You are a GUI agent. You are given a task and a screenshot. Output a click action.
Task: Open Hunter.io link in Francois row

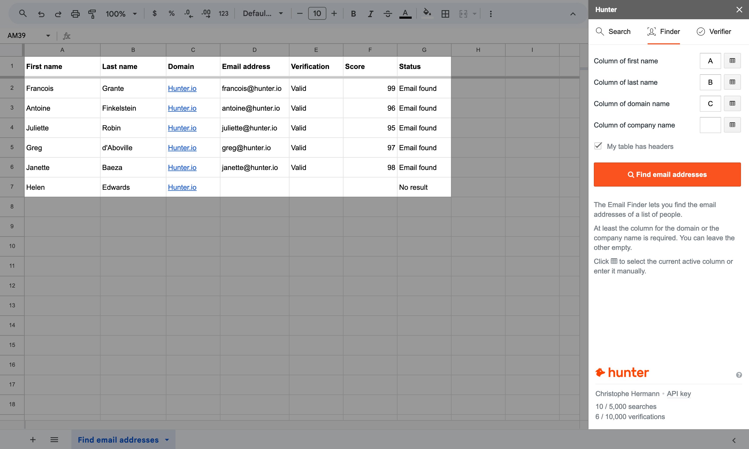pyautogui.click(x=182, y=88)
